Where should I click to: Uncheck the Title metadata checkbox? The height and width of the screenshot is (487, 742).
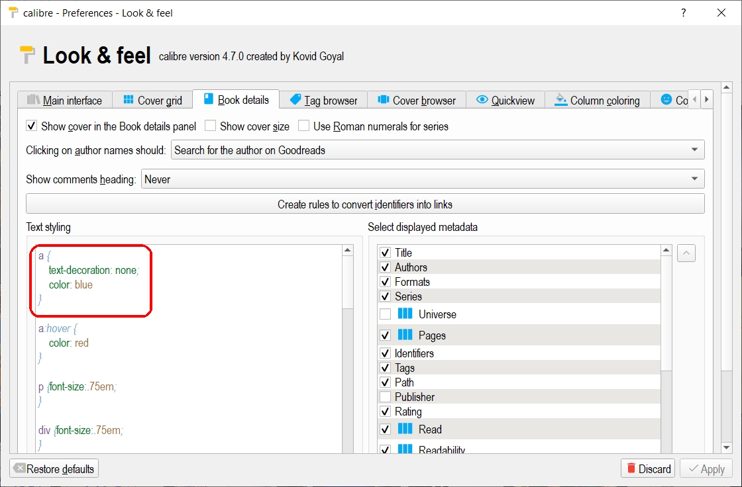coord(385,253)
